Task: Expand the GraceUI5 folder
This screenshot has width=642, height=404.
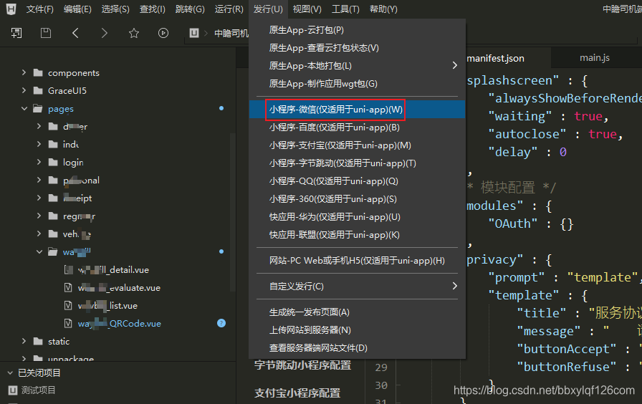Action: 24,90
